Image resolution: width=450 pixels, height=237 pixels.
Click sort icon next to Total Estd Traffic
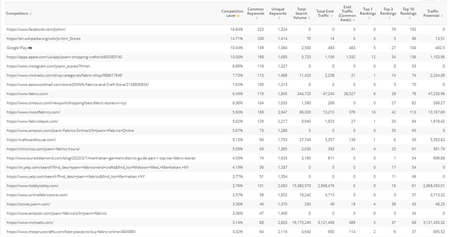(x=332, y=16)
